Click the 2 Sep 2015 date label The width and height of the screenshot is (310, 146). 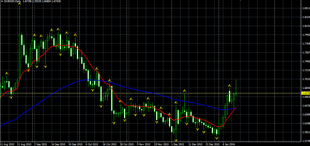pyautogui.click(x=40, y=144)
